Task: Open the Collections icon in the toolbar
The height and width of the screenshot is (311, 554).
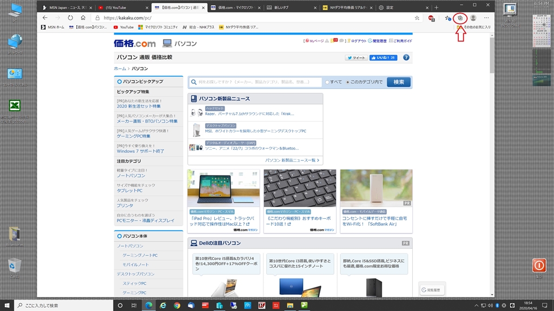Action: click(460, 18)
